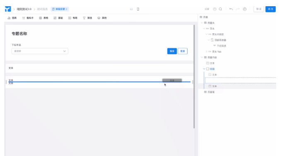The width and height of the screenshot is (287, 156).
Task: Switch to desktop preview mode icon
Action: (x=131, y=9)
